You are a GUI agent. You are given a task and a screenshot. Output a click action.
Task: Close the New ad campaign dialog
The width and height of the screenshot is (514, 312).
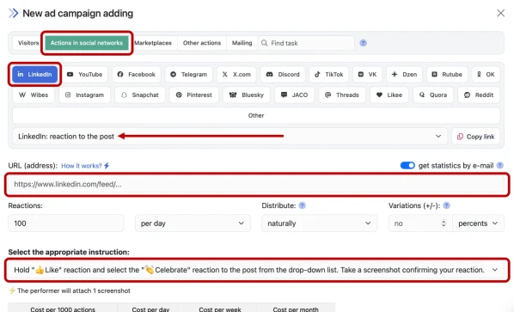coord(500,13)
